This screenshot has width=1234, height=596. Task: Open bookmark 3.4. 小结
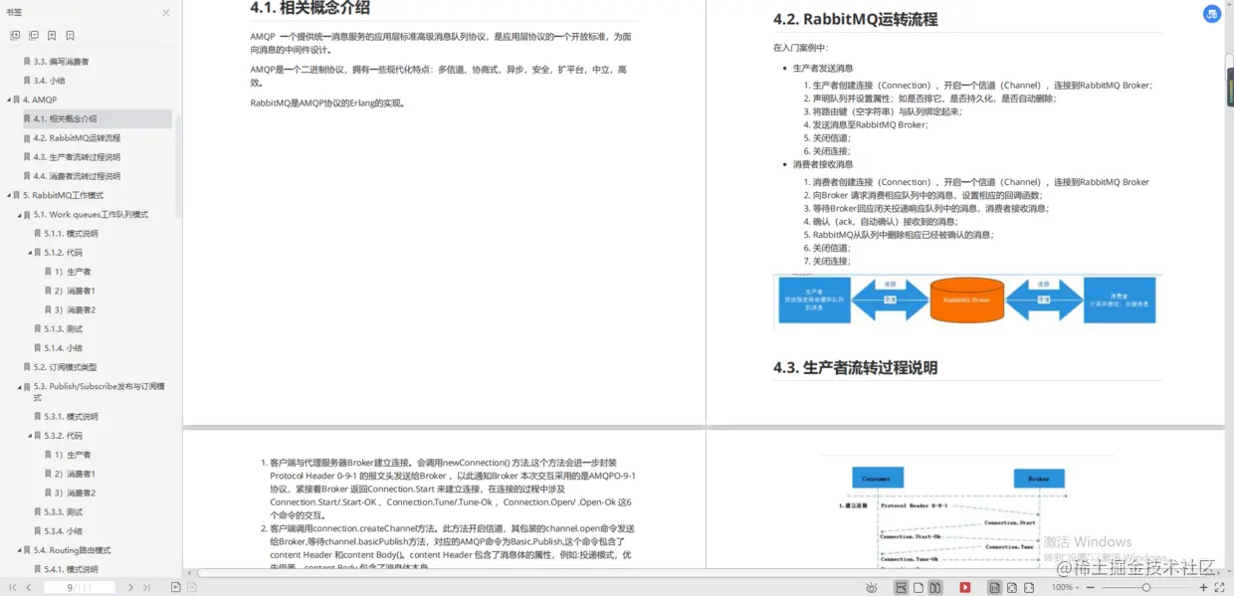click(x=50, y=81)
